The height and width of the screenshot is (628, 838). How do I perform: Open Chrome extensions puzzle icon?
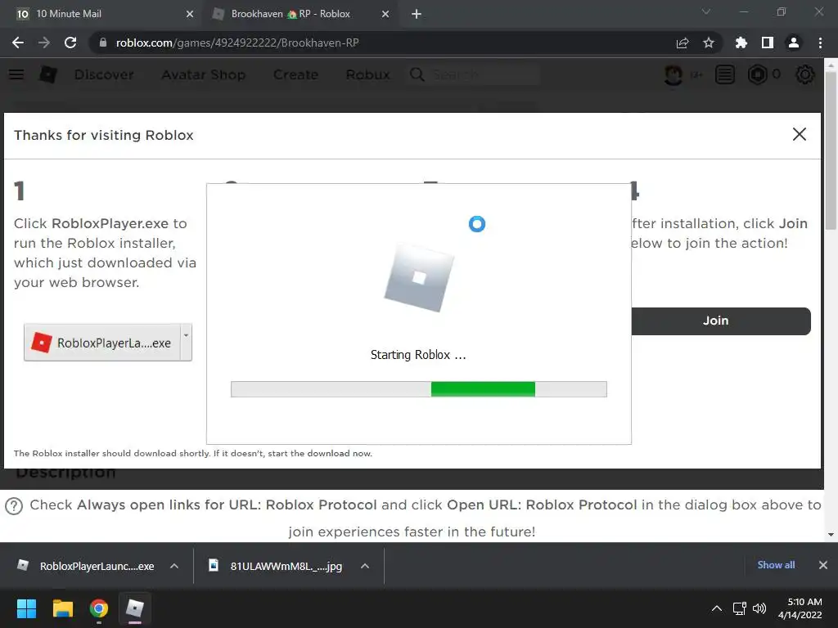(741, 43)
